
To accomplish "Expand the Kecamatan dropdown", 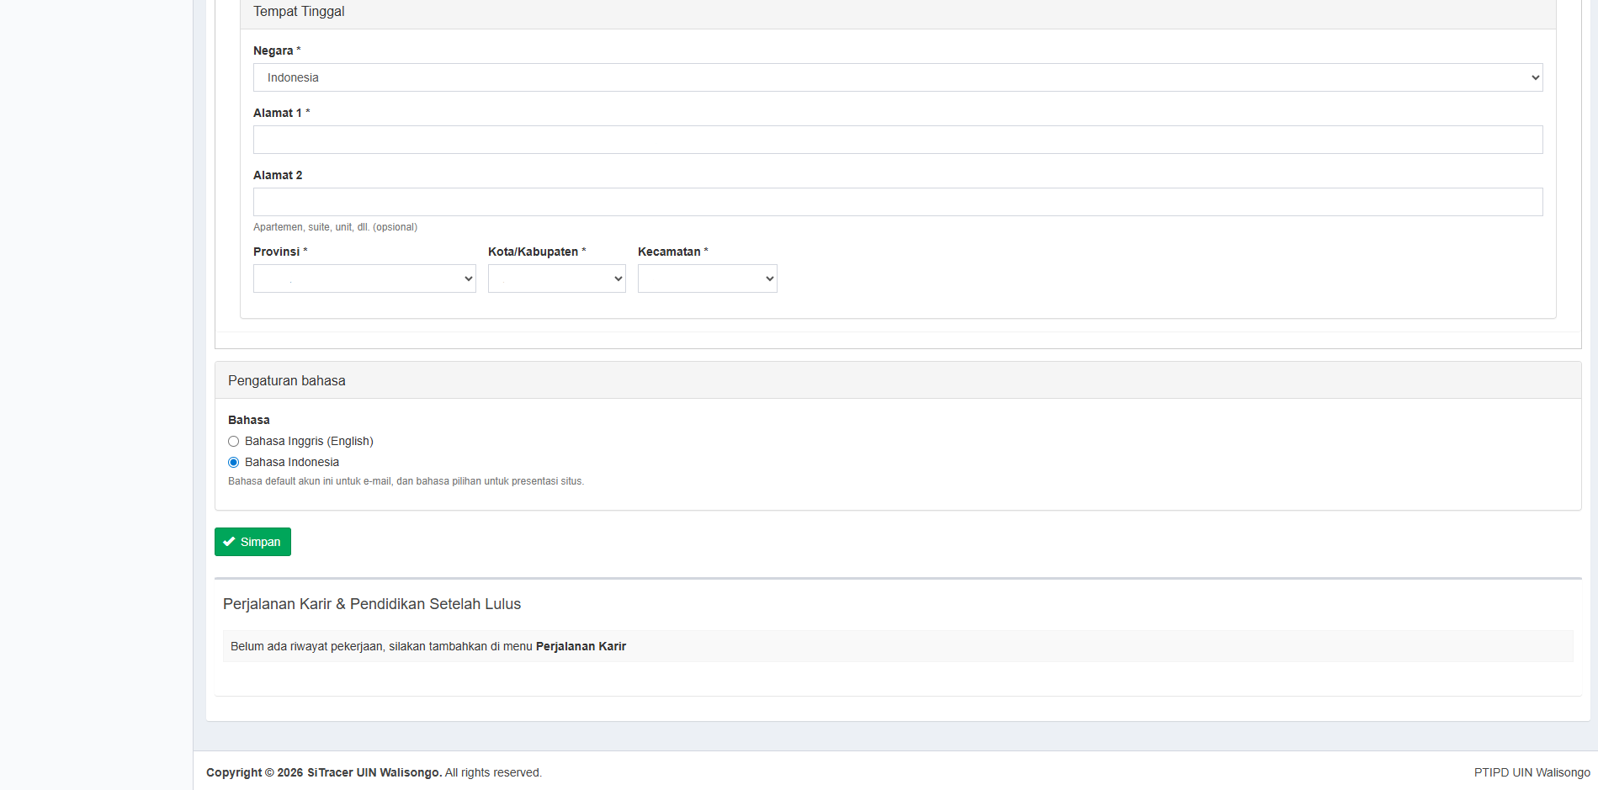I will [x=707, y=278].
